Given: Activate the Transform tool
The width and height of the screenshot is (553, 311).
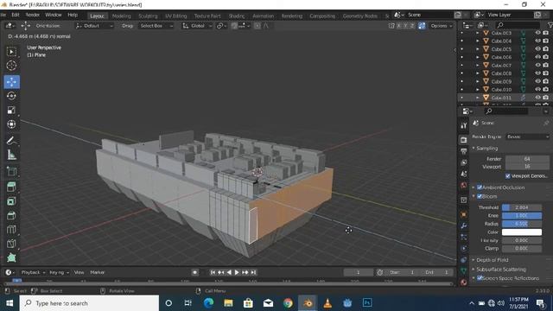Looking at the screenshot, I should tap(11, 124).
